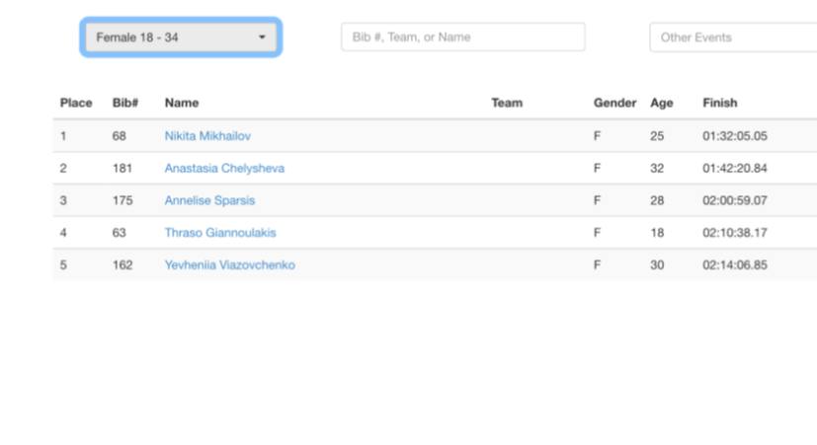The height and width of the screenshot is (445, 817).
Task: Click the Bib #, Team, or Name search field
Action: (462, 37)
